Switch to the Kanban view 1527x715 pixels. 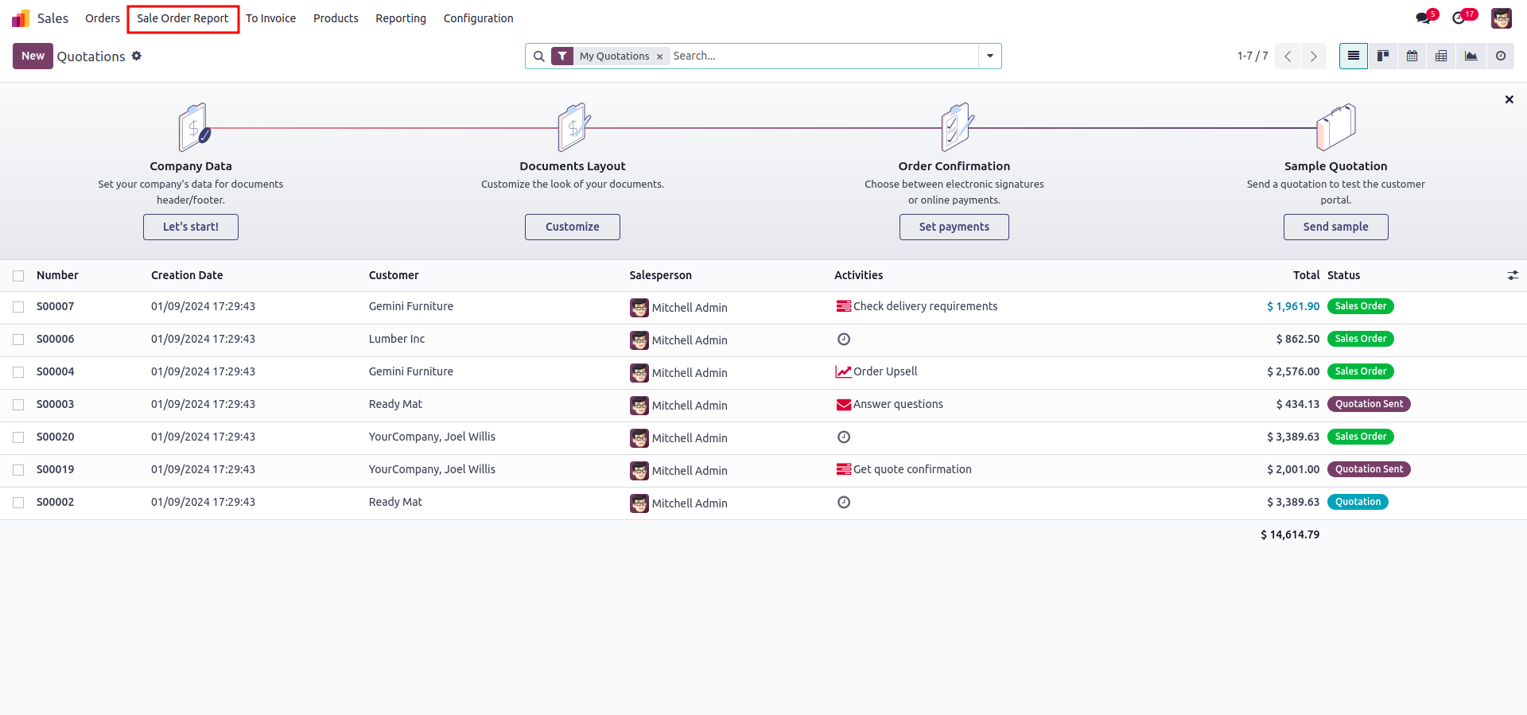point(1383,56)
